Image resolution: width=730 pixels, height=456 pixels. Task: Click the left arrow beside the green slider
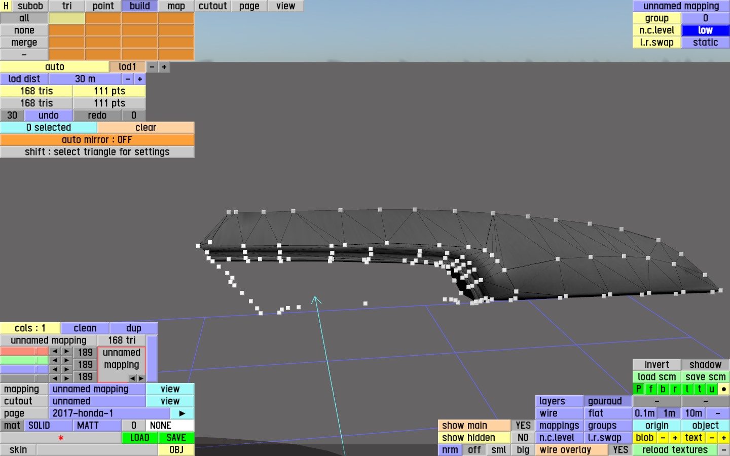coord(55,360)
